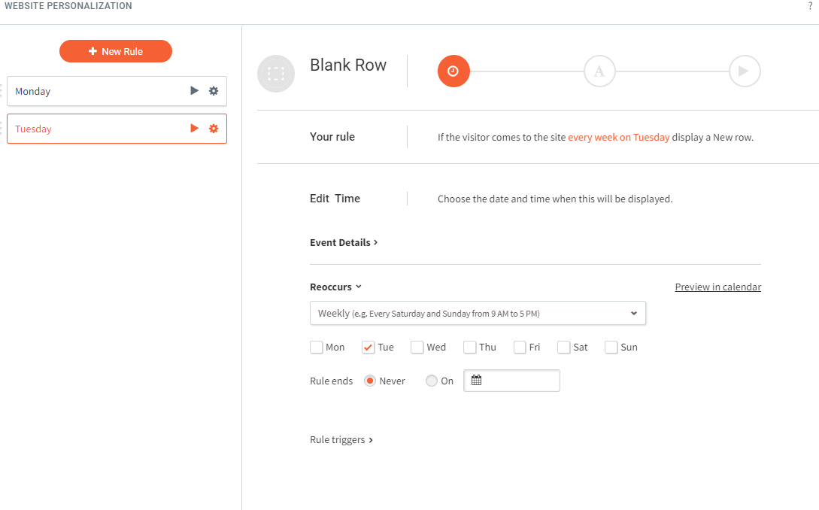Expand the Rule triggers section
Screen dimensions: 819x510
(341, 440)
